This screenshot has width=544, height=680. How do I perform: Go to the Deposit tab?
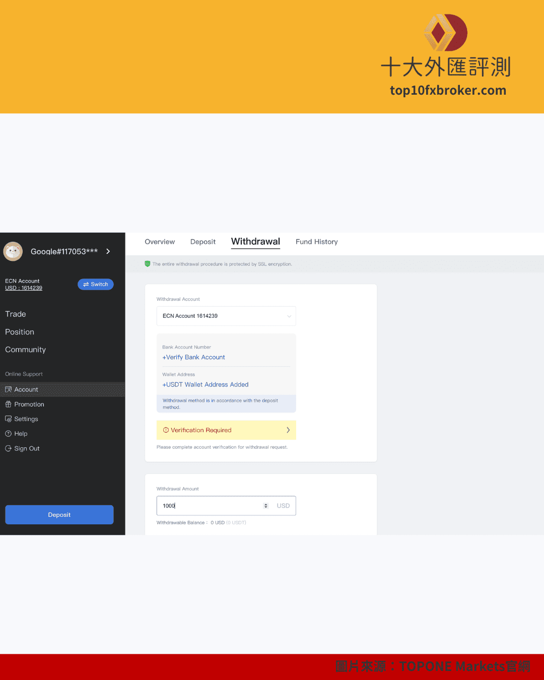pos(203,242)
